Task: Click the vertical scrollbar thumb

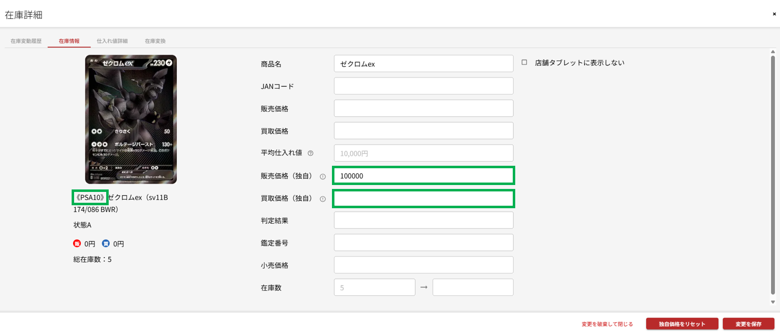Action: pos(773,175)
